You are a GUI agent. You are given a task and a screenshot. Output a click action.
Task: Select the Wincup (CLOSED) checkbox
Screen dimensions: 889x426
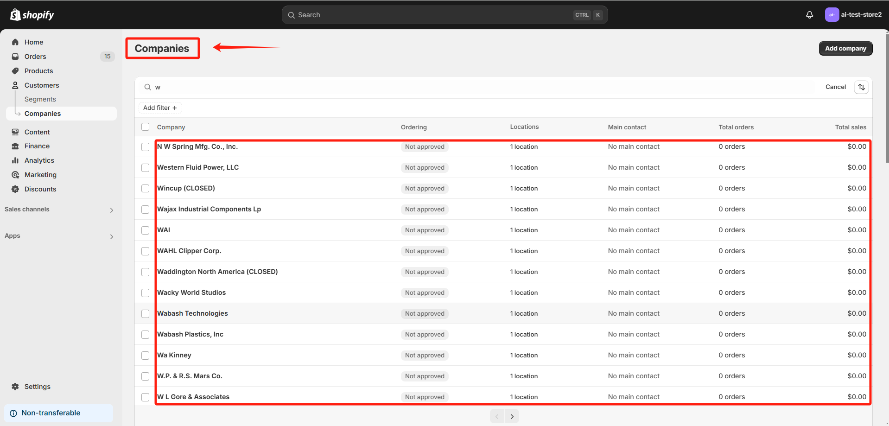(146, 189)
